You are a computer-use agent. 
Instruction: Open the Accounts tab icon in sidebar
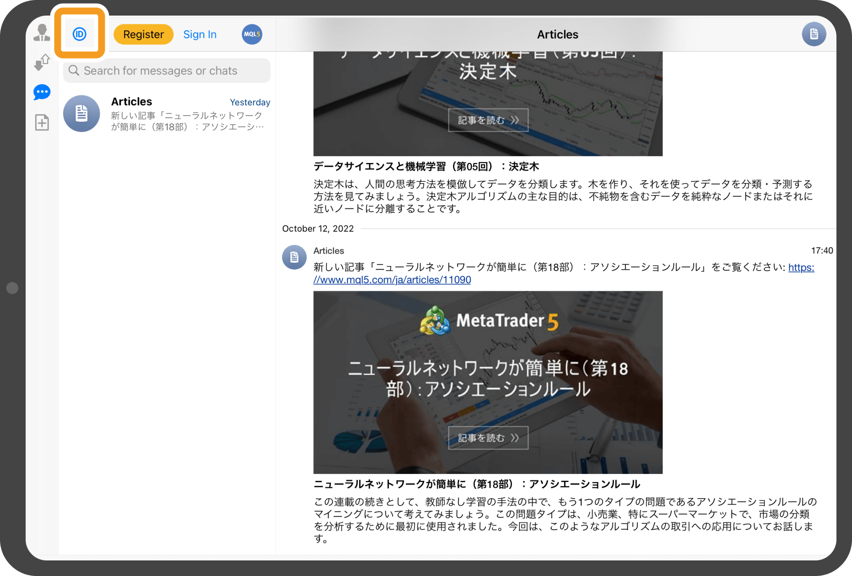(x=42, y=33)
